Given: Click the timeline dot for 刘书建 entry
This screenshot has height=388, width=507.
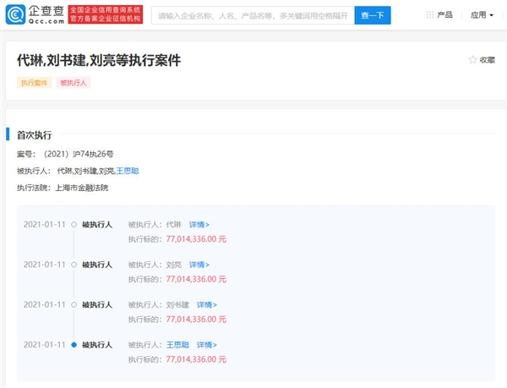Looking at the screenshot, I should [74, 304].
